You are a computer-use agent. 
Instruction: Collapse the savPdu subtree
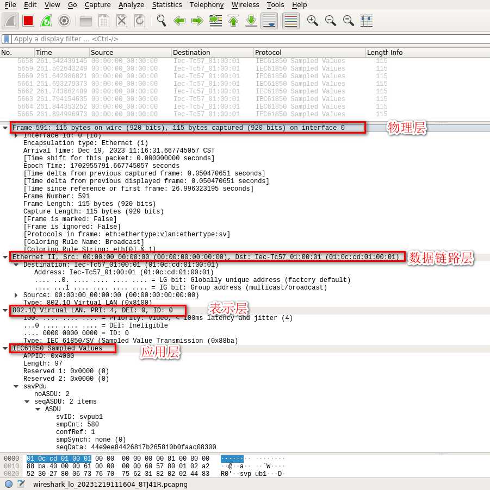click(x=16, y=387)
